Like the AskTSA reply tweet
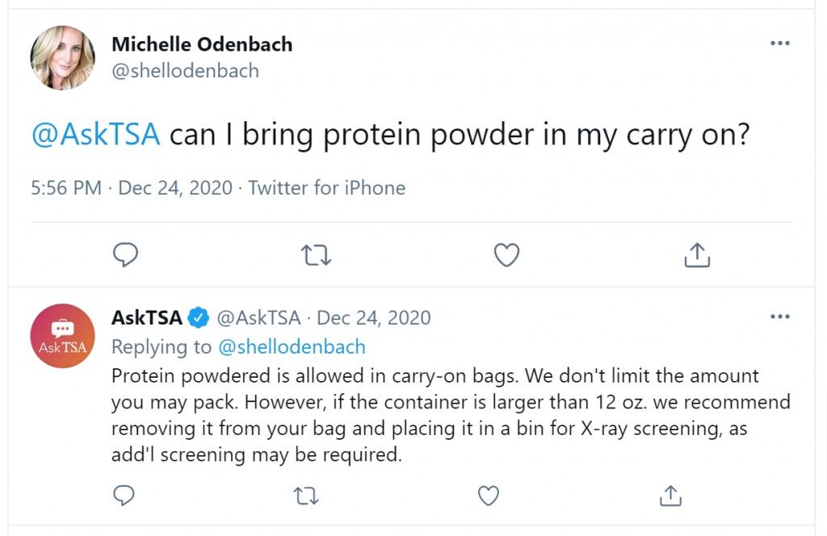 tap(489, 496)
